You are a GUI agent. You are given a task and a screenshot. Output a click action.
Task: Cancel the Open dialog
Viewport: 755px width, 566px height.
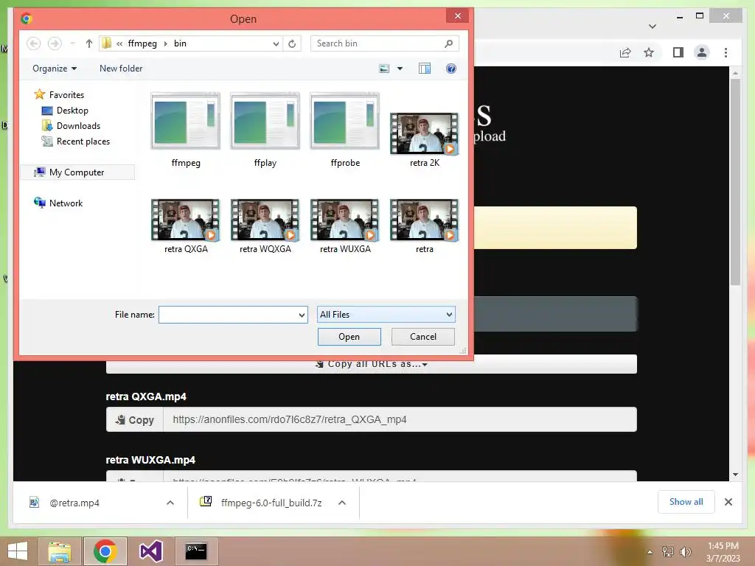click(422, 336)
